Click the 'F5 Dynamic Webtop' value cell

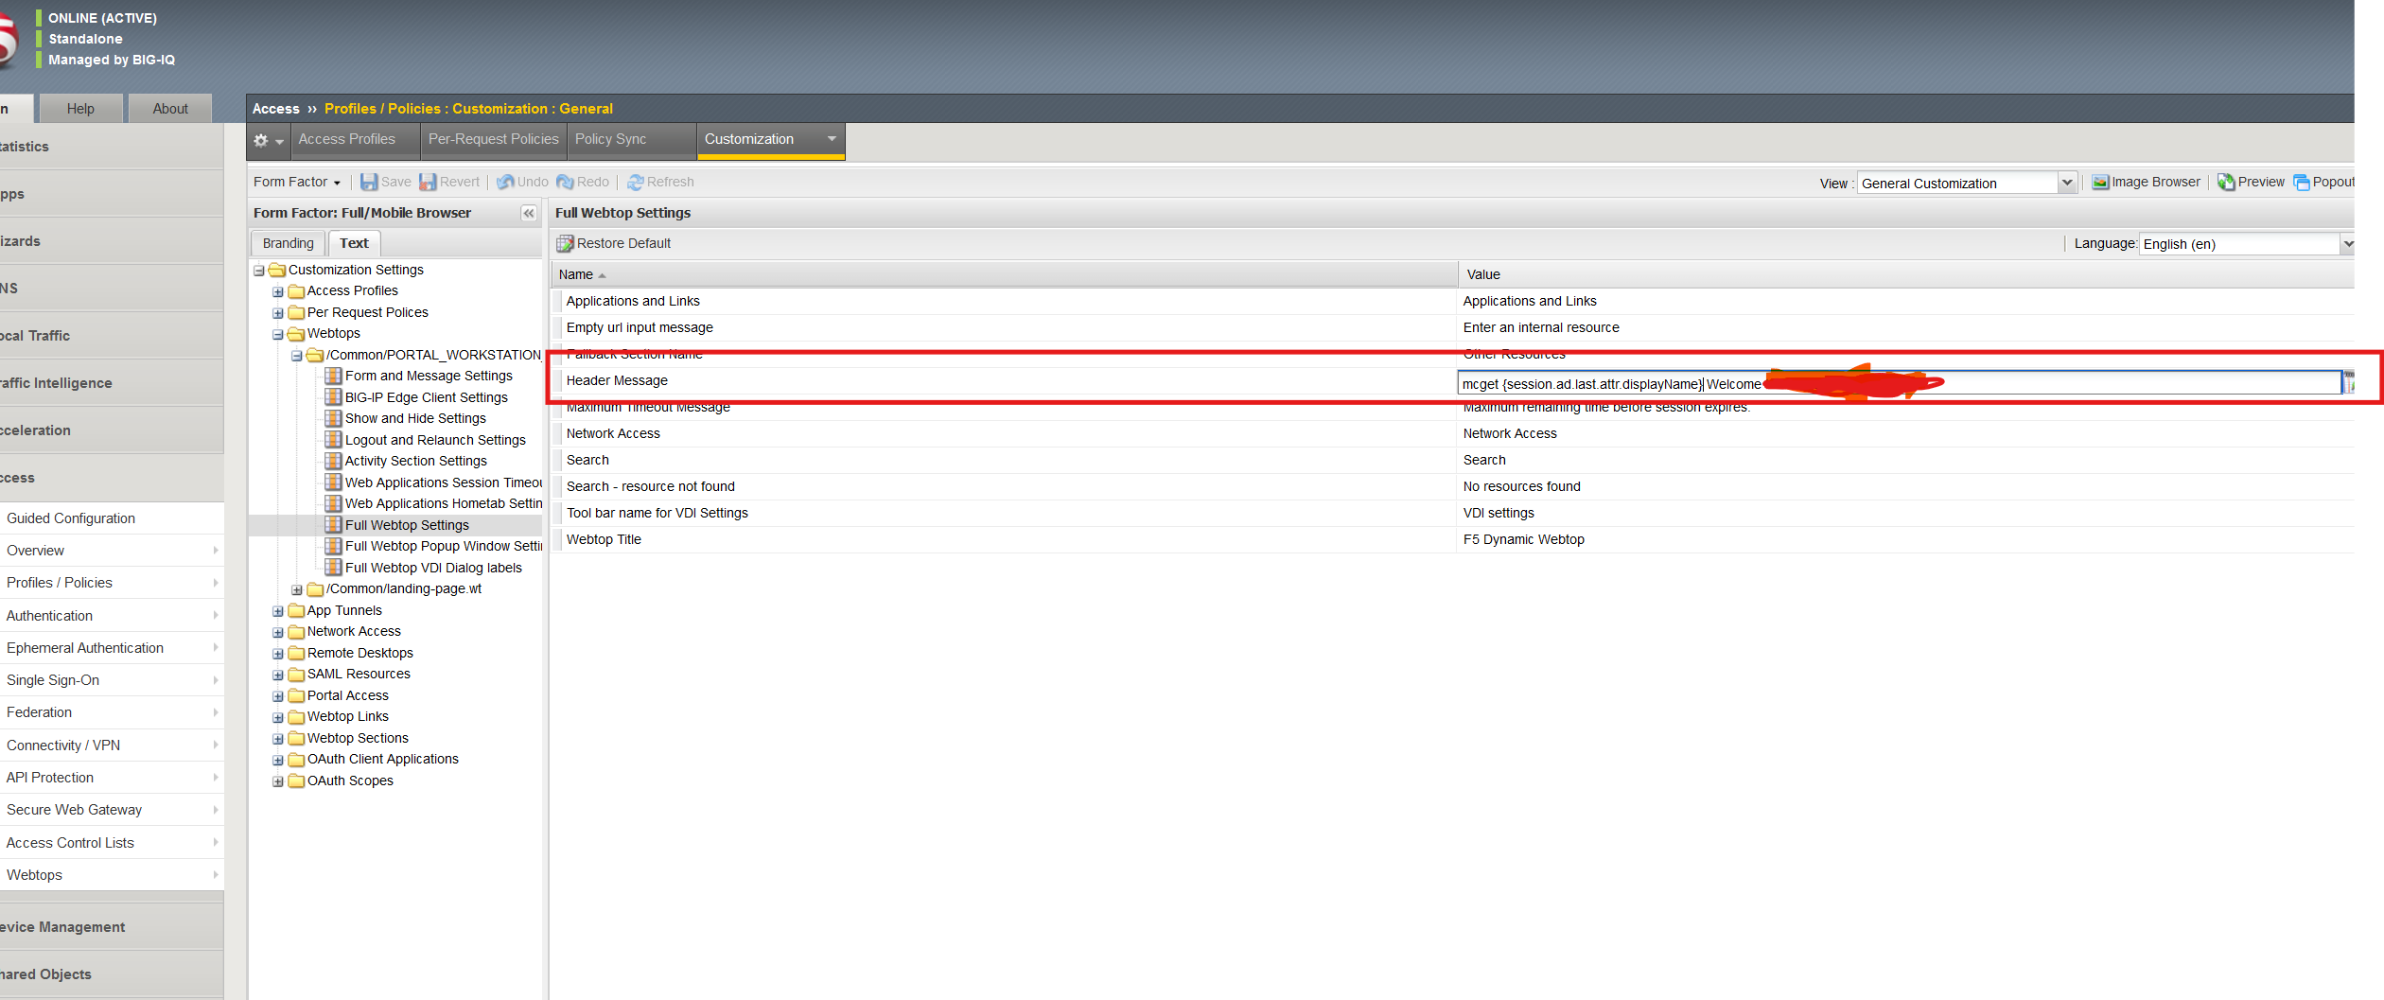click(1905, 539)
